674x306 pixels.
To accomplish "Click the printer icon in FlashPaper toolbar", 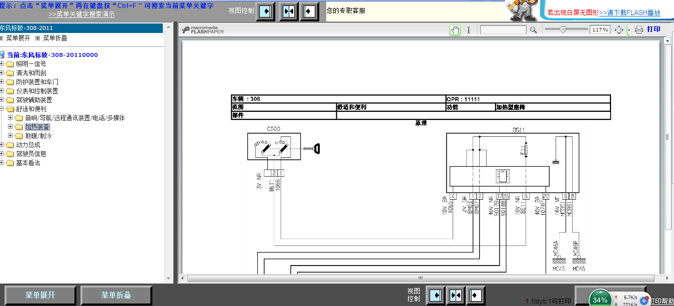I will (x=639, y=30).
